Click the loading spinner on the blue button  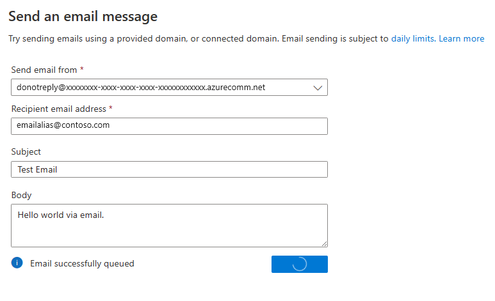(x=300, y=264)
